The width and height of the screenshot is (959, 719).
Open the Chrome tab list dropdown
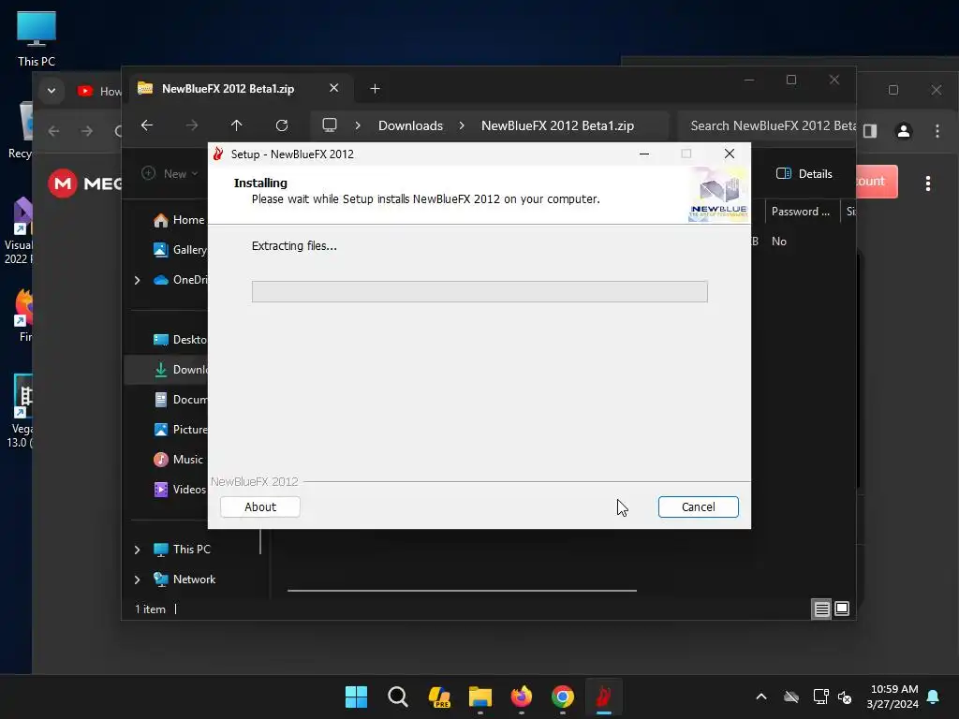pyautogui.click(x=52, y=91)
